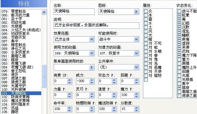Tick the 对 恶魔 attribute checkbox
This screenshot has width=197, height=114.
(146, 68)
